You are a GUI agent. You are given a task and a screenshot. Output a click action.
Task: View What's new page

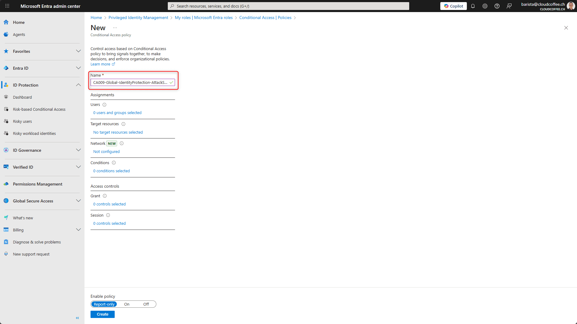tap(23, 218)
